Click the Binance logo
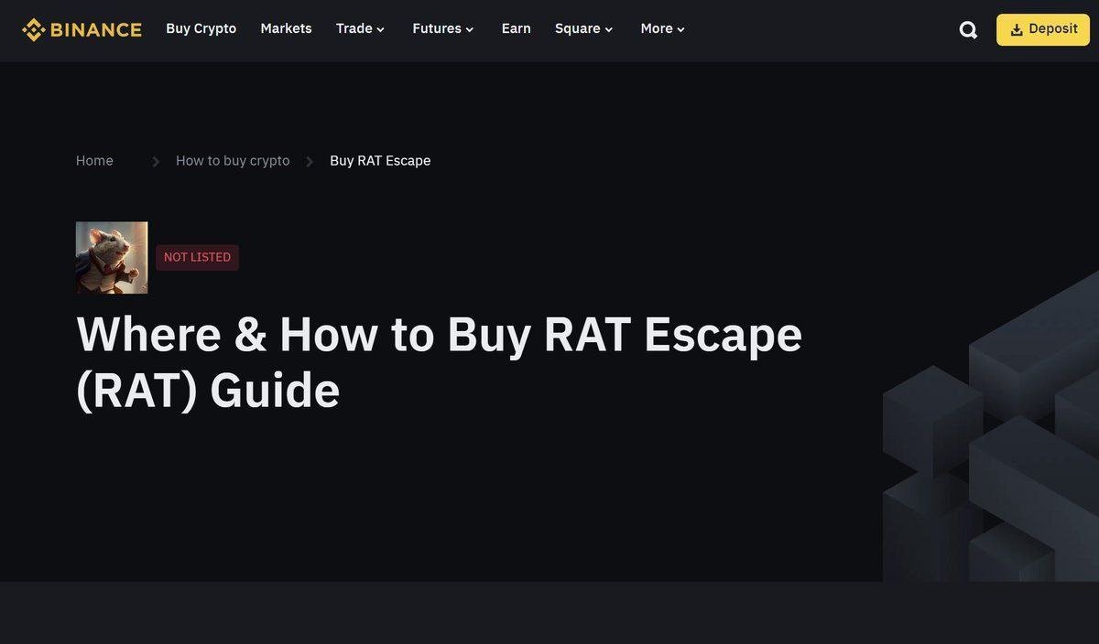Screen dimensions: 1099x644 click(x=82, y=29)
